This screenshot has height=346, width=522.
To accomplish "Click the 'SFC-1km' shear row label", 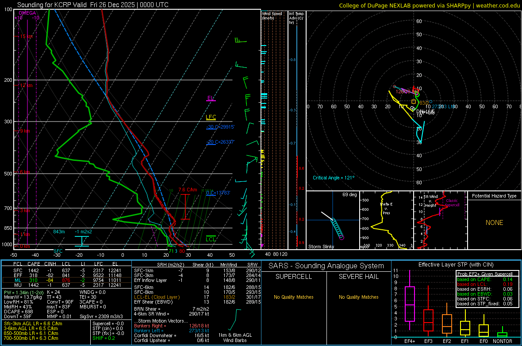I will [x=144, y=270].
